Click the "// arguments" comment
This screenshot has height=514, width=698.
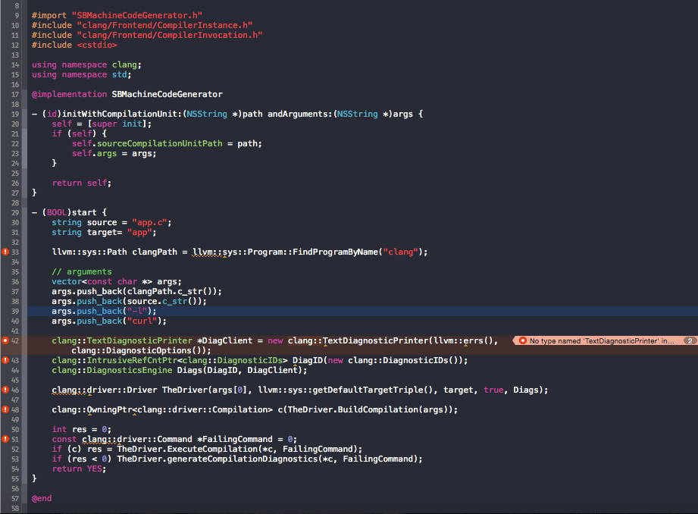click(x=82, y=271)
